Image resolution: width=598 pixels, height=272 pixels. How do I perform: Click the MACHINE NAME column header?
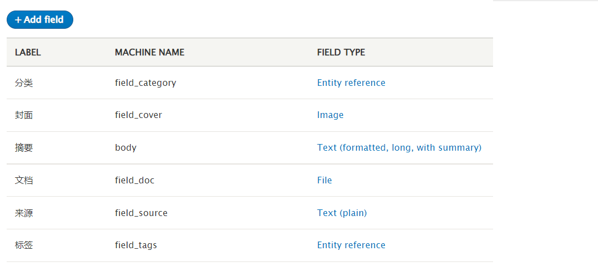pos(149,53)
